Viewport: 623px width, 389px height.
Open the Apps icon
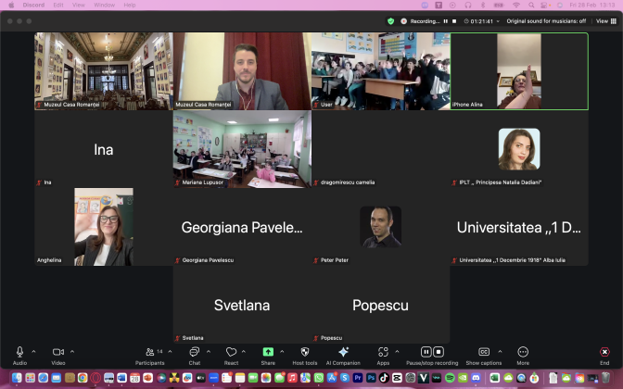pyautogui.click(x=383, y=353)
